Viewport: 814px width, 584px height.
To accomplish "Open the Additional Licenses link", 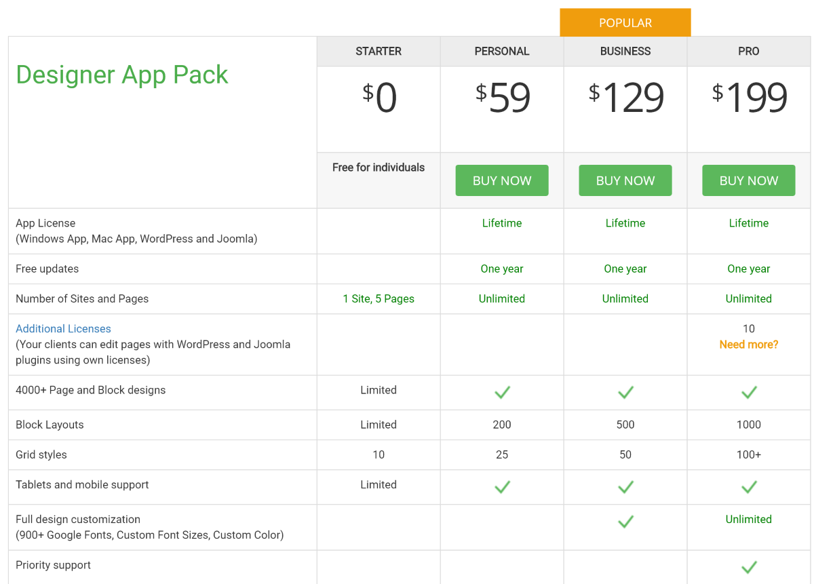I will click(x=63, y=329).
